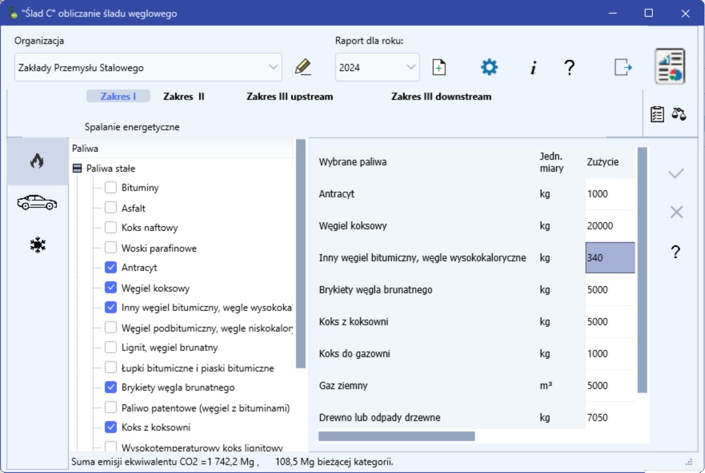
Task: Click the CO2 emission sum status text
Action: tap(165, 461)
